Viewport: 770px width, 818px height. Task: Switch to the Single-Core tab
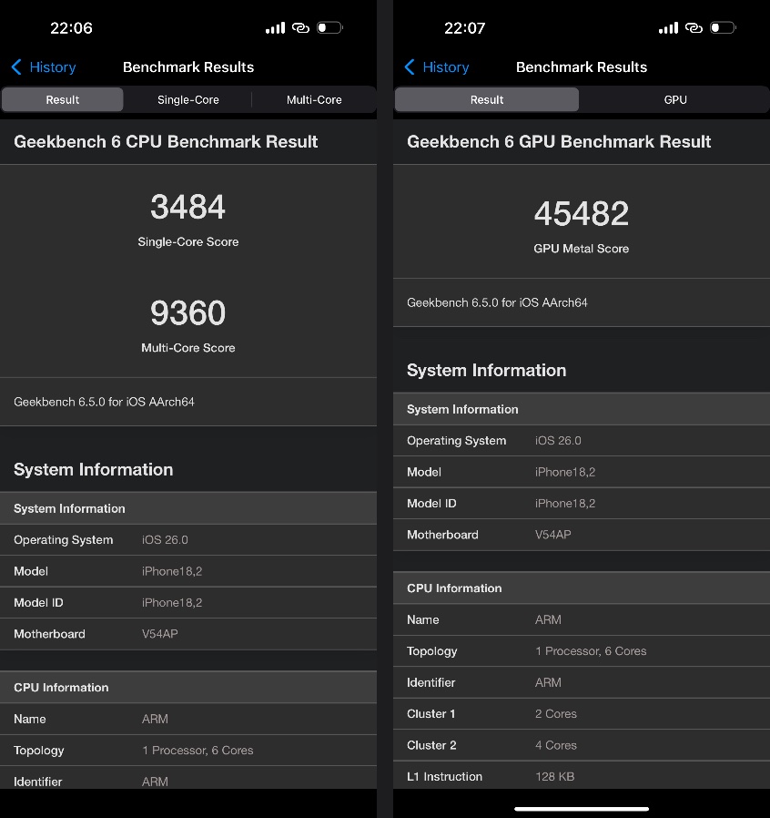[x=187, y=100]
